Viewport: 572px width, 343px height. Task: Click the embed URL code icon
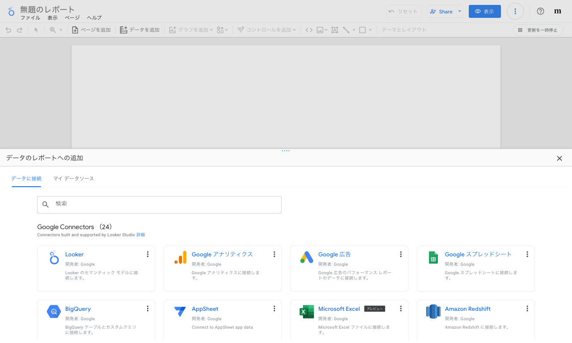pyautogui.click(x=309, y=30)
